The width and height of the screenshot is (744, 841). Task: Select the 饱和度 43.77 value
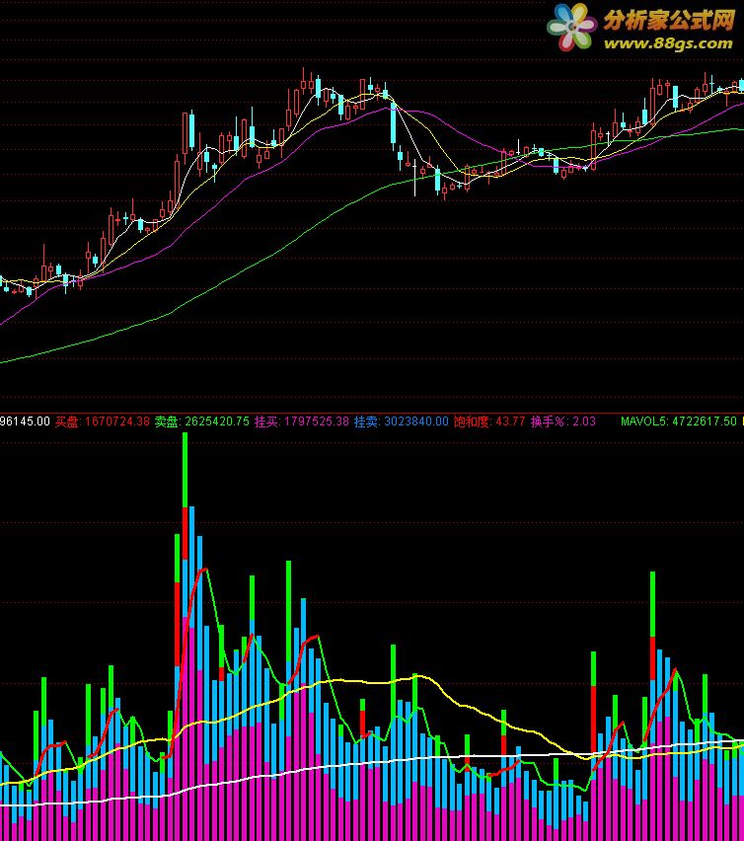click(489, 421)
